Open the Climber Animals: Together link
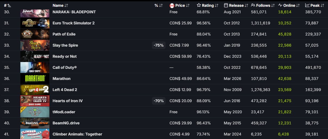 click(77, 134)
